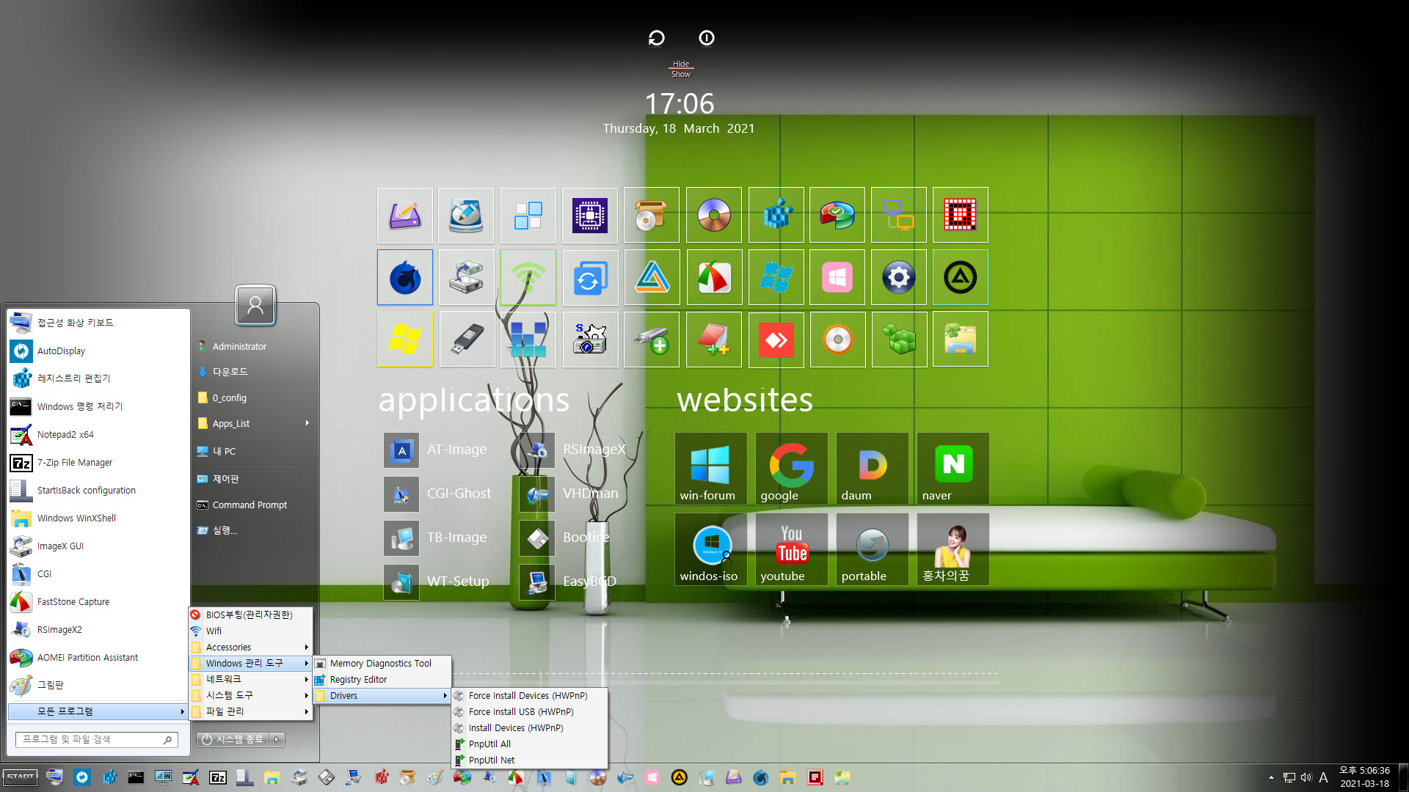
Task: Open the portable website tile
Action: click(x=872, y=549)
